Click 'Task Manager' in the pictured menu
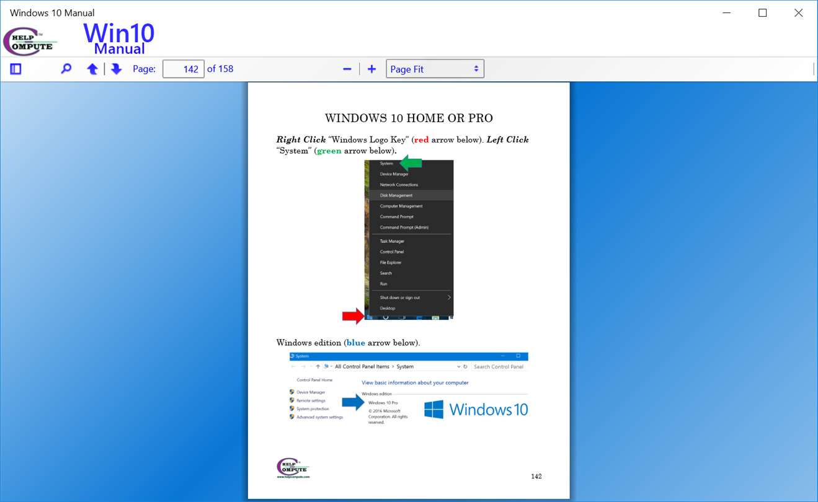The width and height of the screenshot is (818, 502). (392, 241)
